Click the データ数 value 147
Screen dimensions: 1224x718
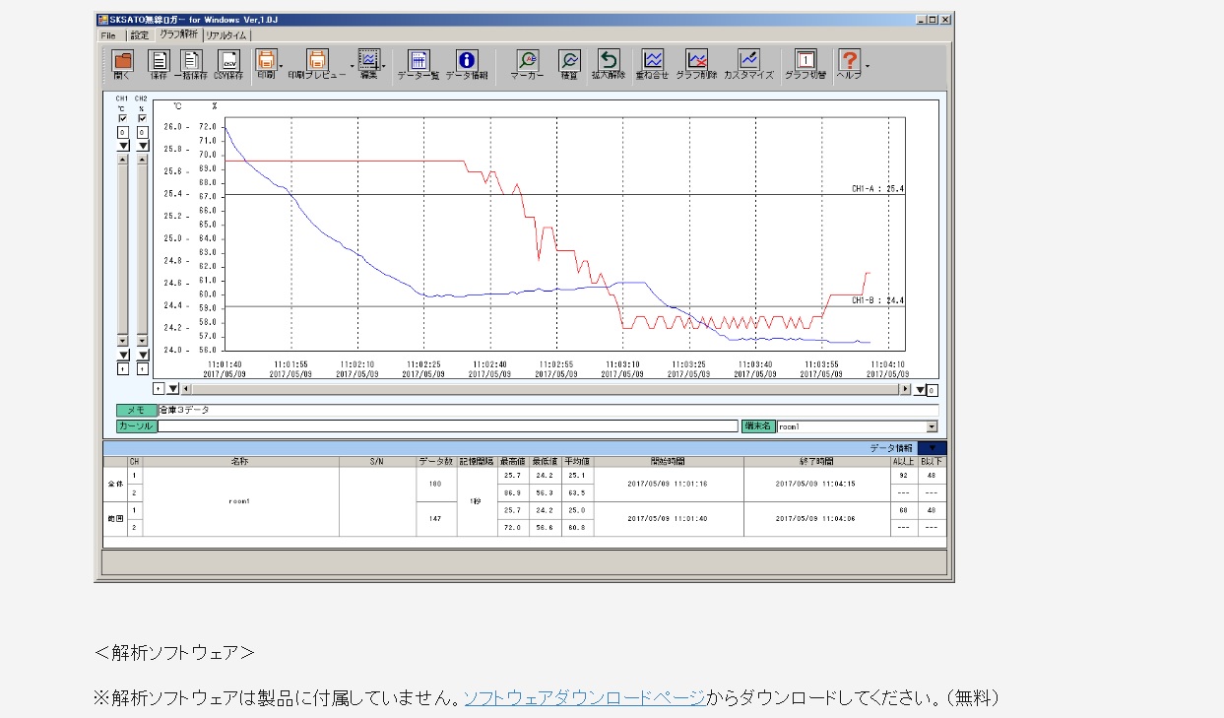(x=435, y=519)
